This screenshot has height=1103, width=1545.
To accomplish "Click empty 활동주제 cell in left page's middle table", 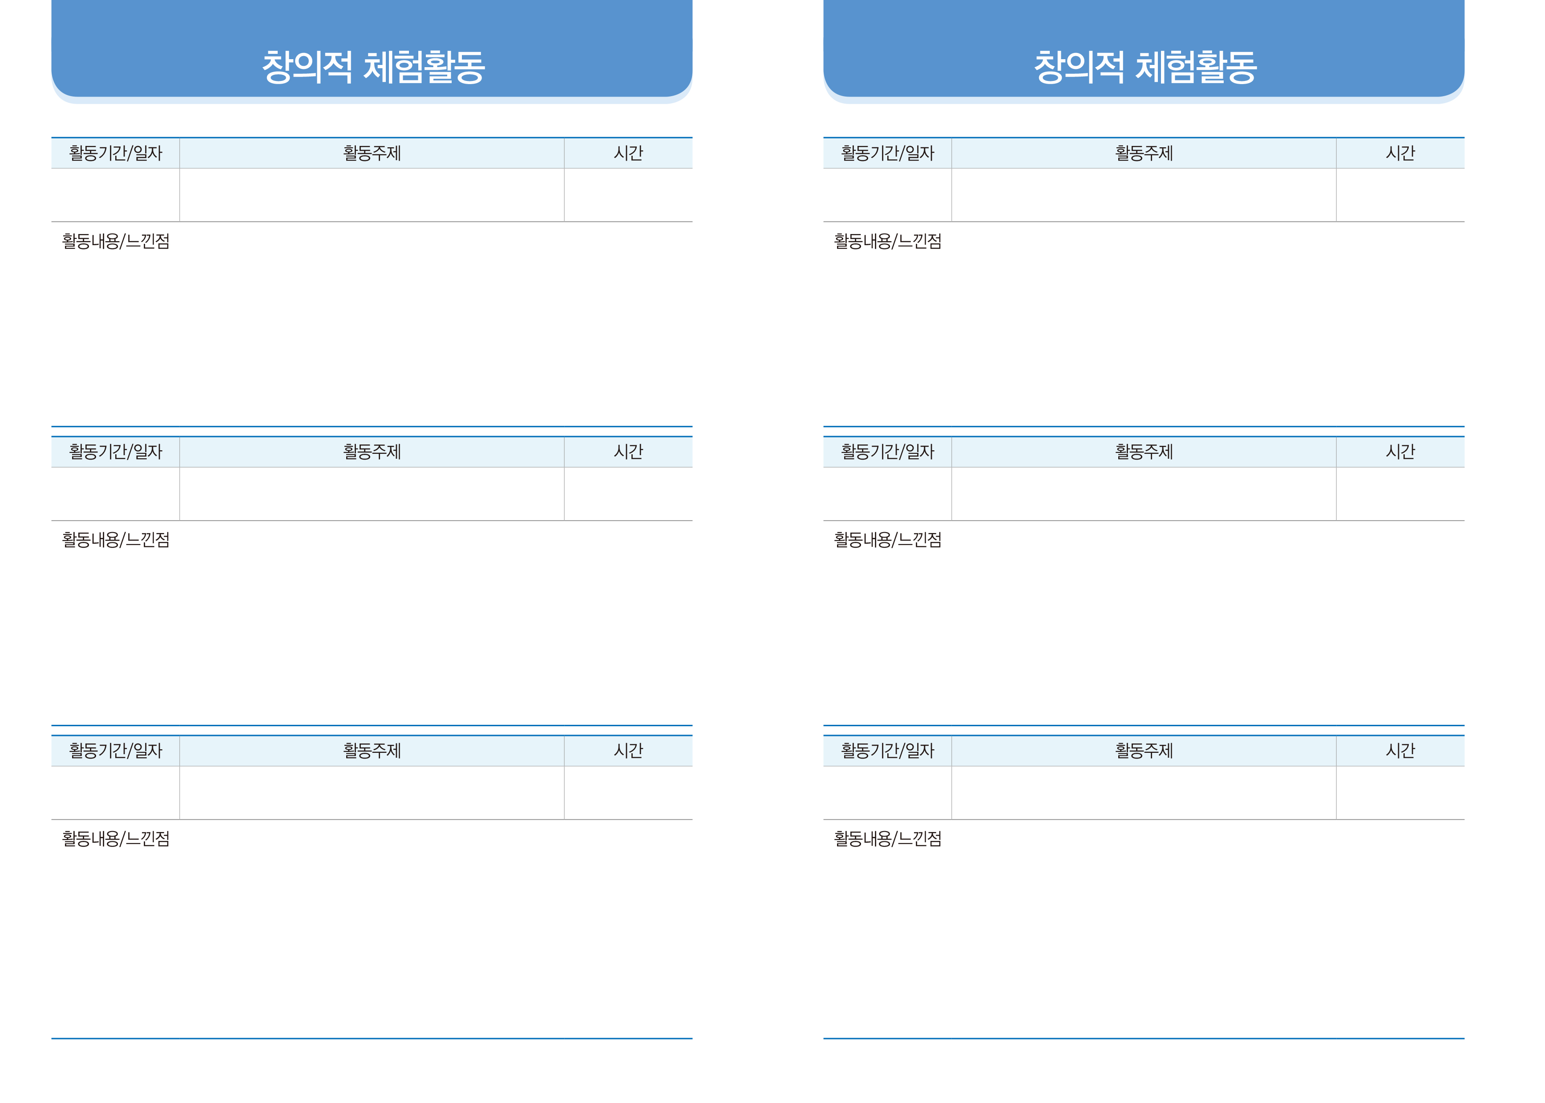I will (372, 494).
